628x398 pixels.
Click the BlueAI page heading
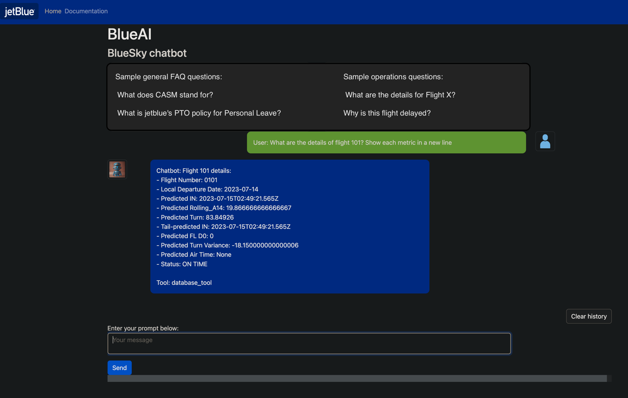130,34
